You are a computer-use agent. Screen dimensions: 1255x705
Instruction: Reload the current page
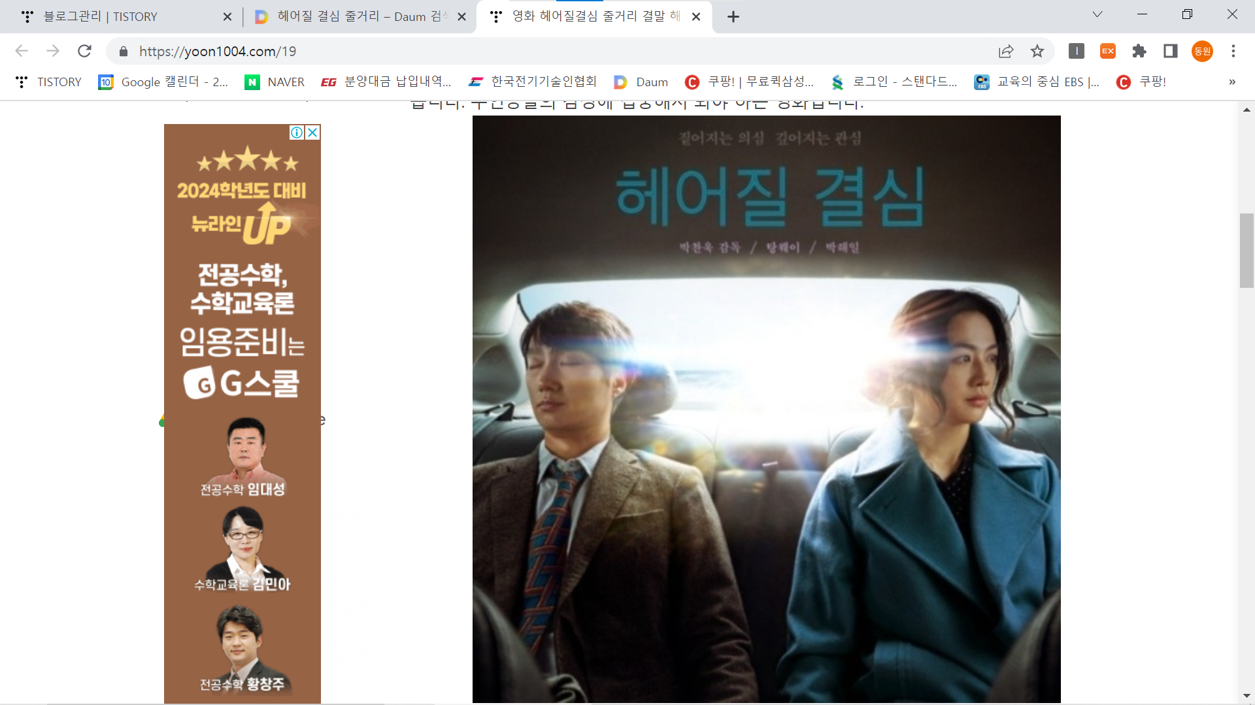[x=84, y=51]
